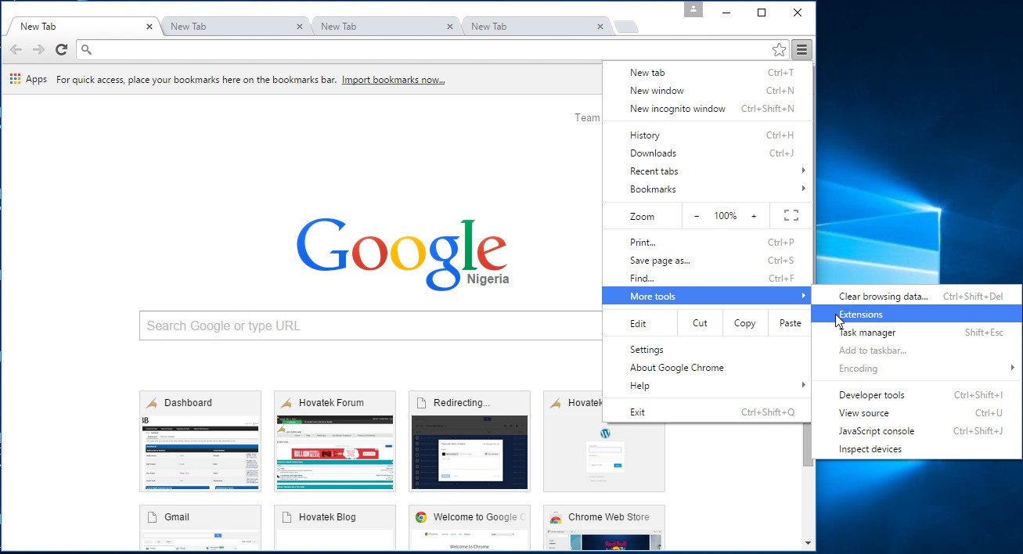Reload the current page
The height and width of the screenshot is (554, 1023).
coord(62,49)
